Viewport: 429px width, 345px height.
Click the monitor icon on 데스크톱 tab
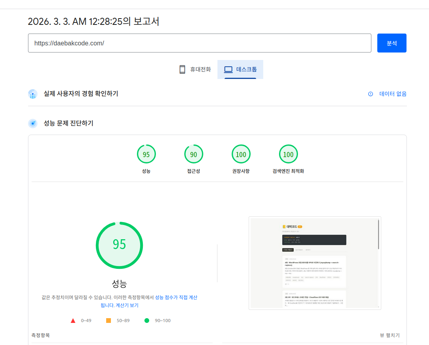(x=228, y=69)
